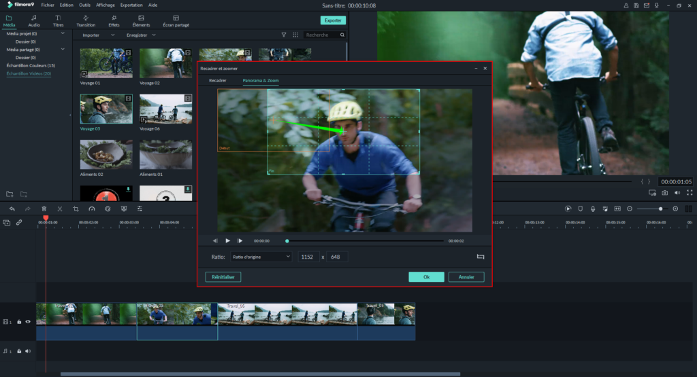Click the green screen icon in toolbar
The image size is (697, 377).
pyautogui.click(x=124, y=209)
